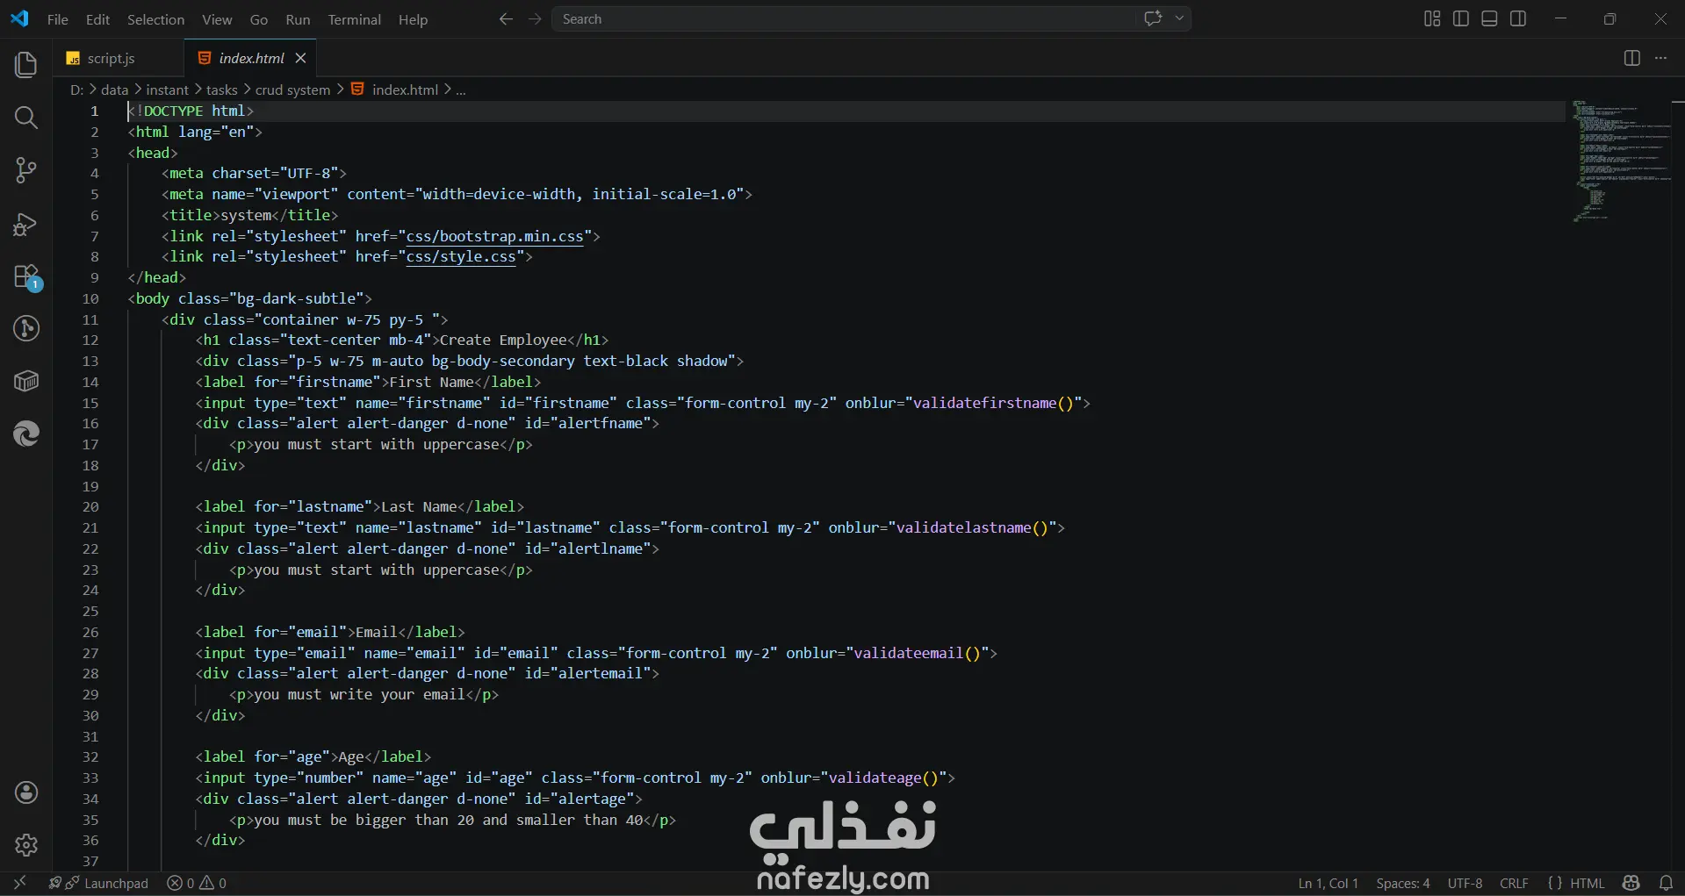Open the 3D cube view in the activity bar
The height and width of the screenshot is (896, 1685).
click(x=26, y=381)
